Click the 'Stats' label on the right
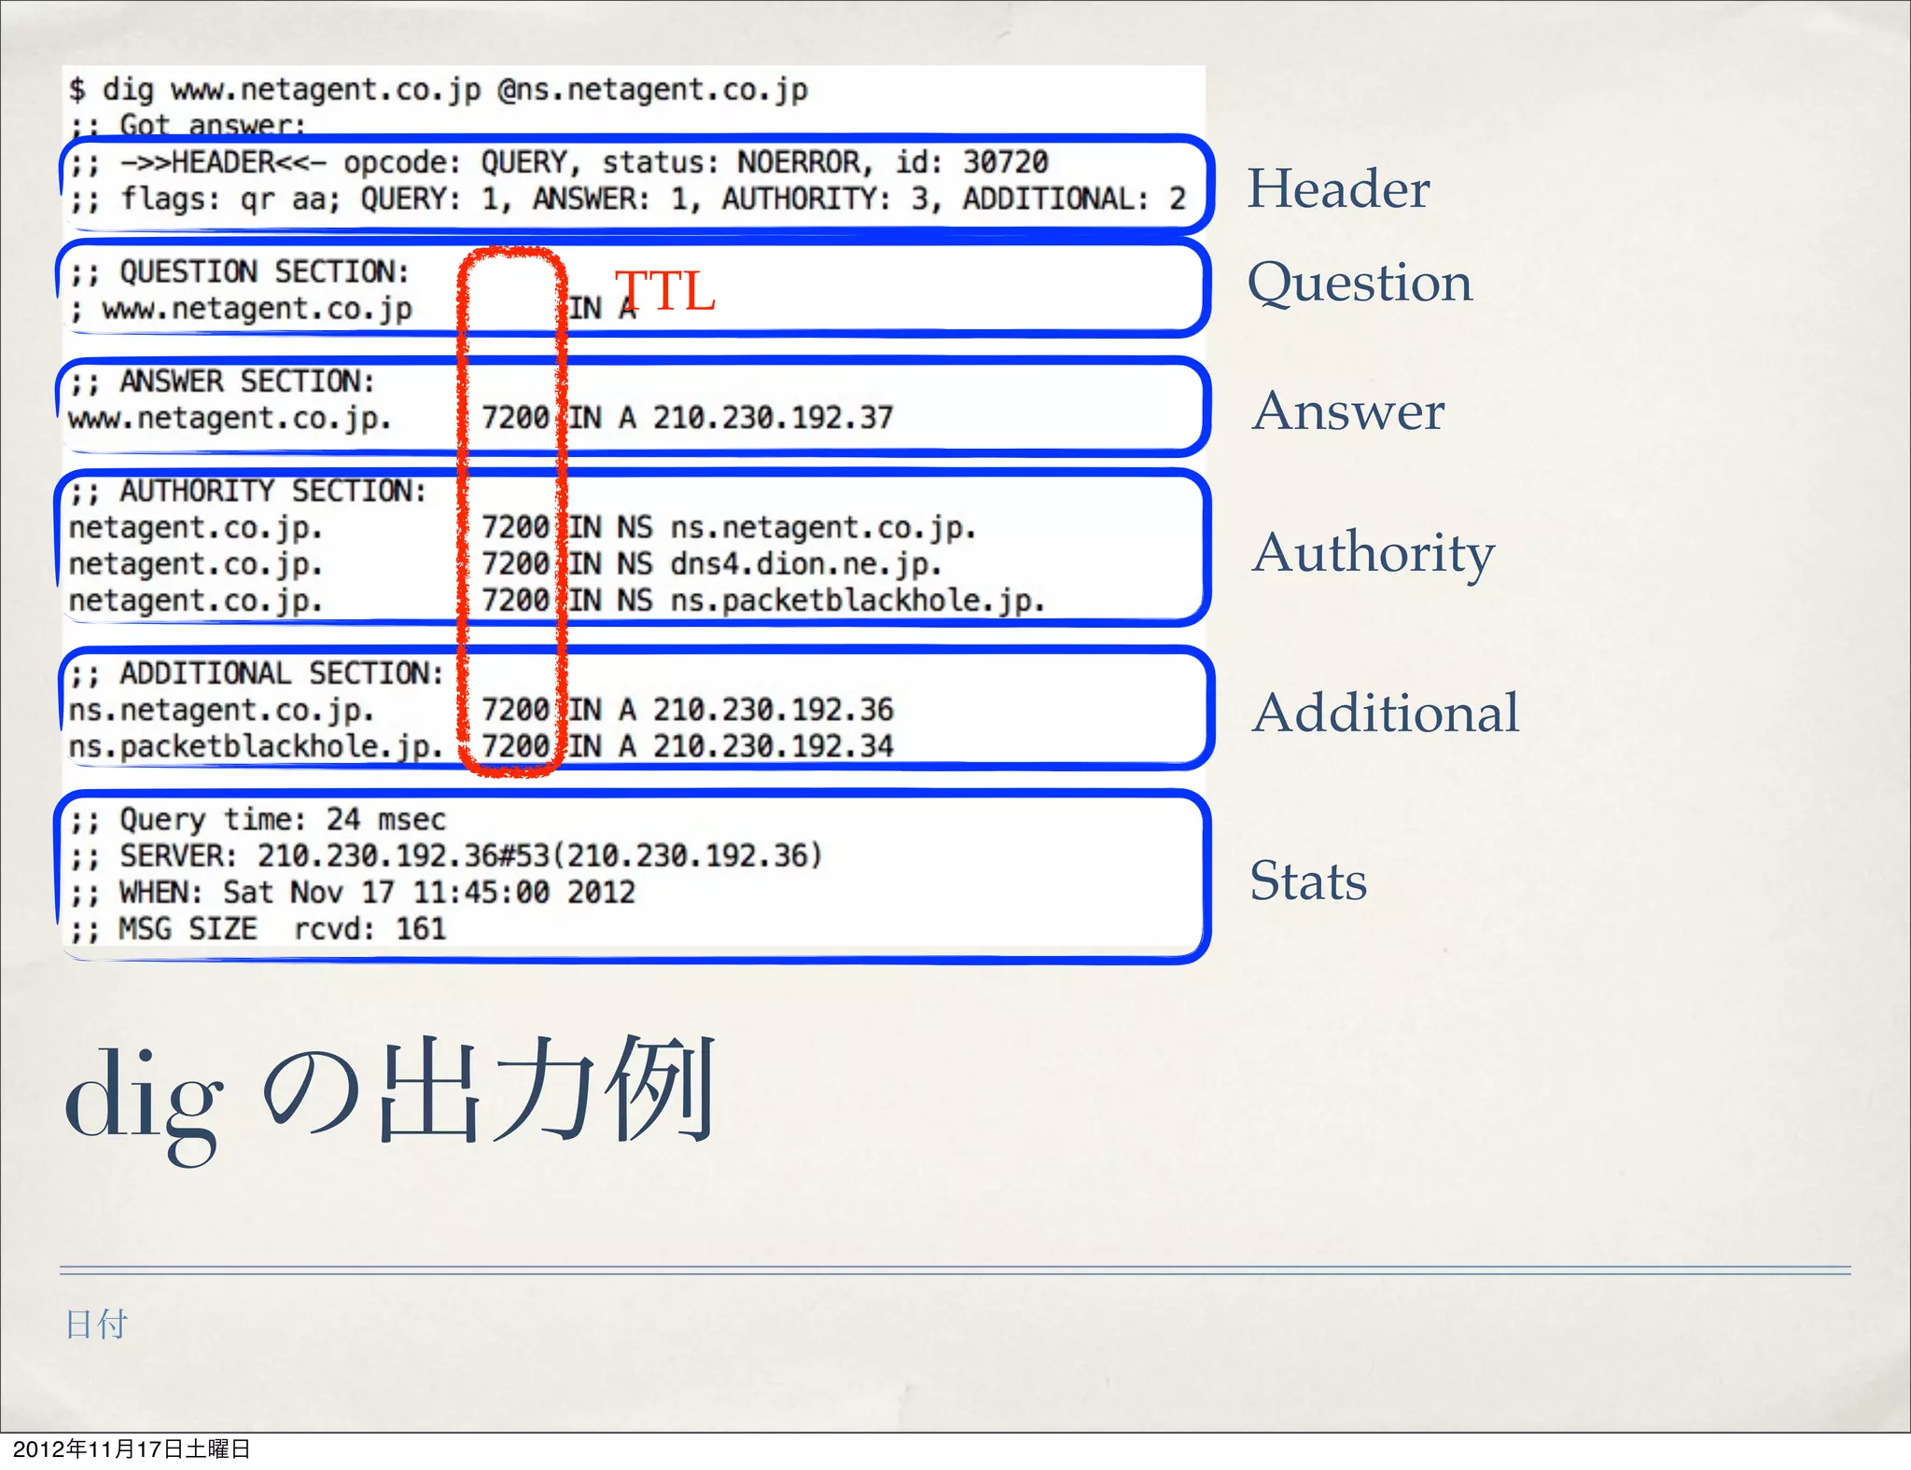Viewport: 1911px width, 1470px height. tap(1308, 881)
